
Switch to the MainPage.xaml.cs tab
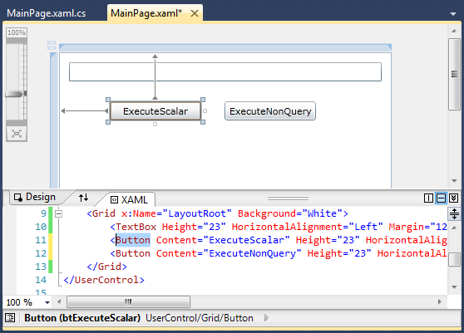click(47, 13)
